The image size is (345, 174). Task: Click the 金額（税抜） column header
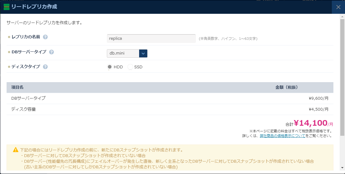286,87
